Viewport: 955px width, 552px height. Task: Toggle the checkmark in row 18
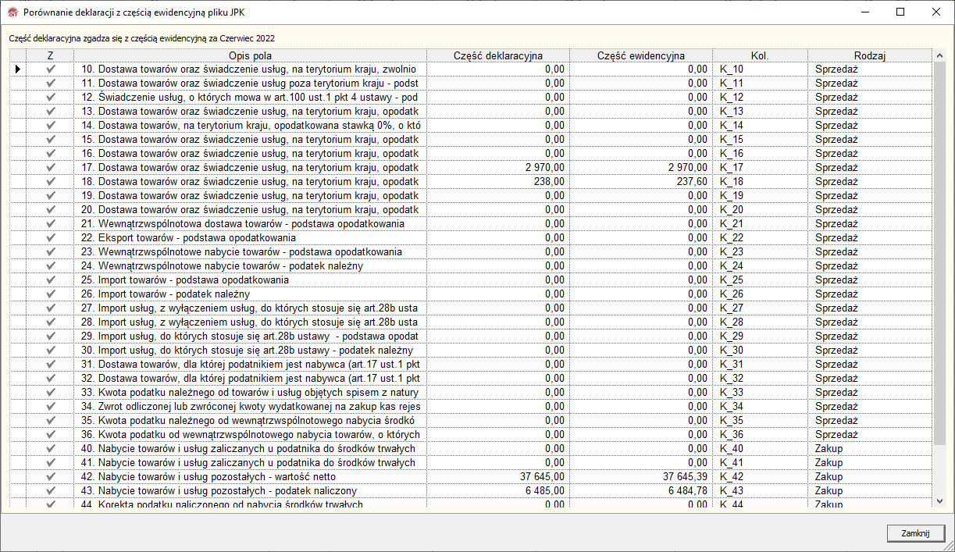click(51, 182)
